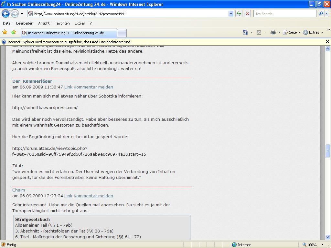The image size is (331, 248).
Task: Open a new blank tab
Action: (x=122, y=33)
